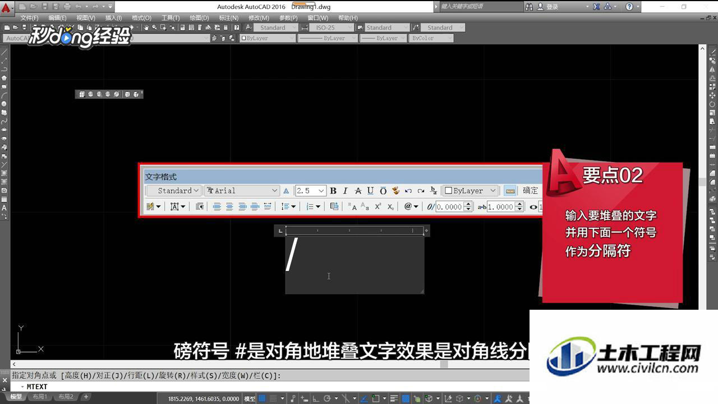718x404 pixels.
Task: Click the help question mark icon
Action: 629,7
